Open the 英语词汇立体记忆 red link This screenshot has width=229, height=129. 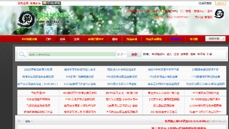click(x=122, y=106)
